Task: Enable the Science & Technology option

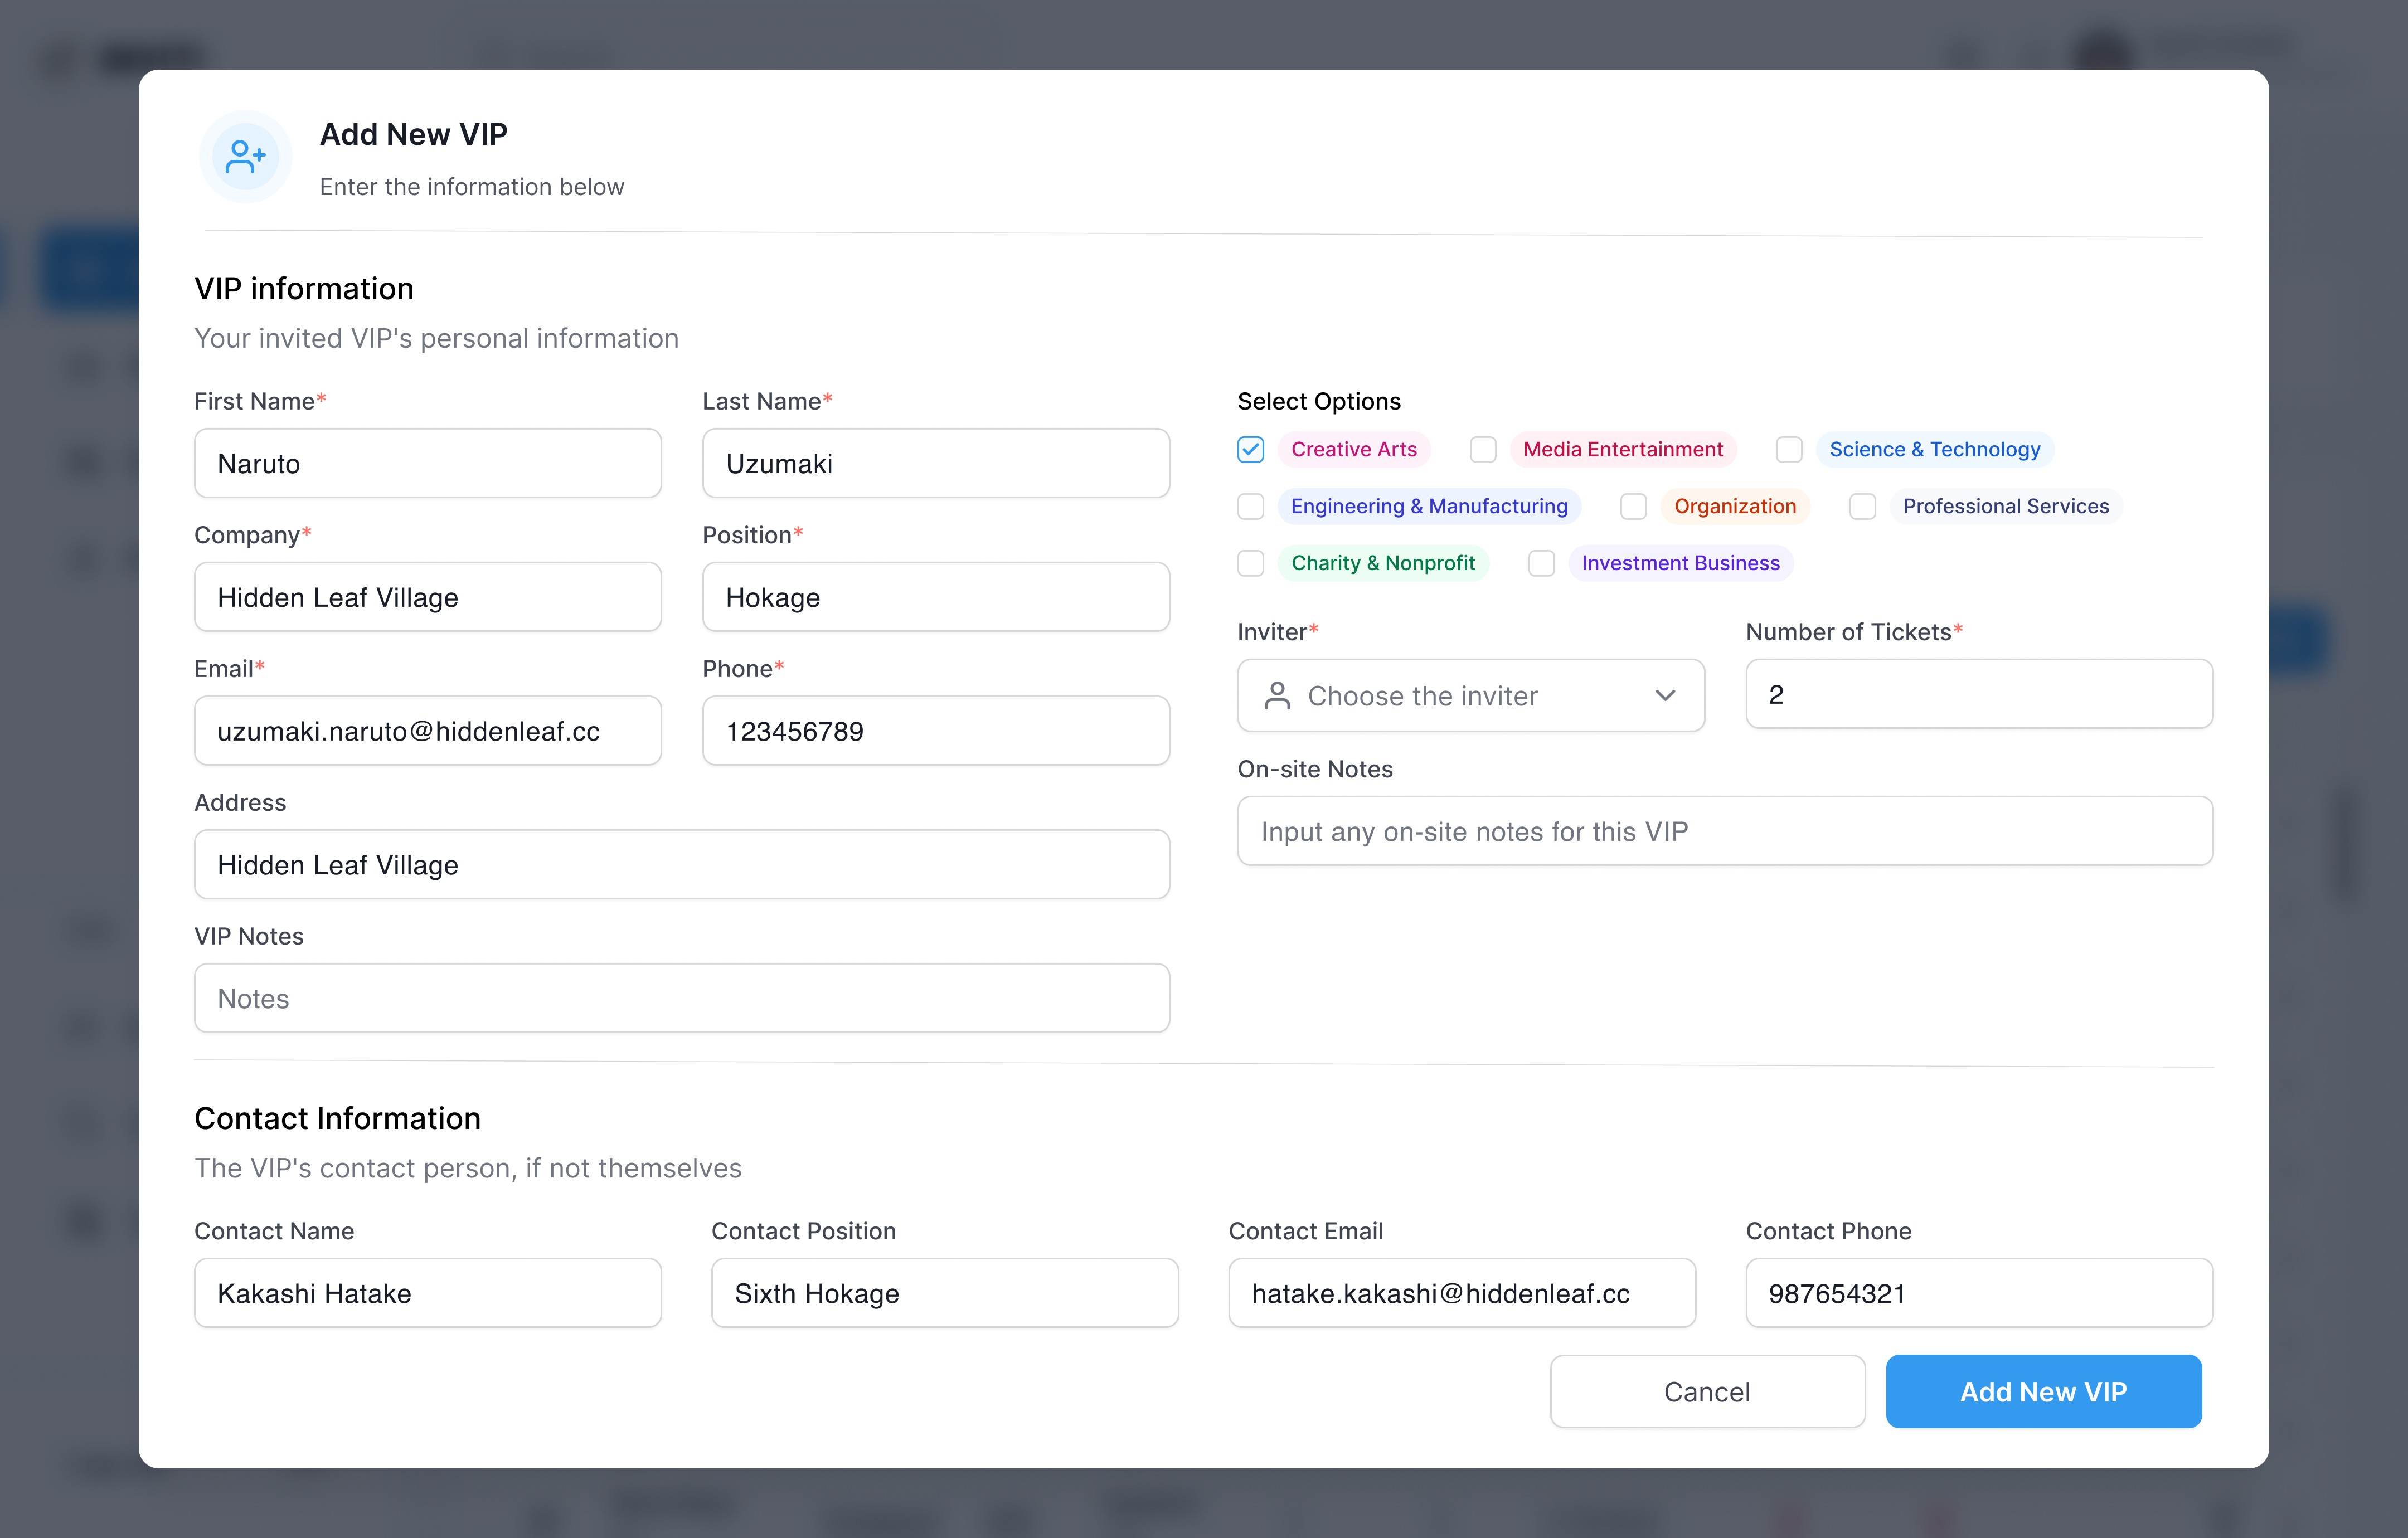Action: point(1789,450)
